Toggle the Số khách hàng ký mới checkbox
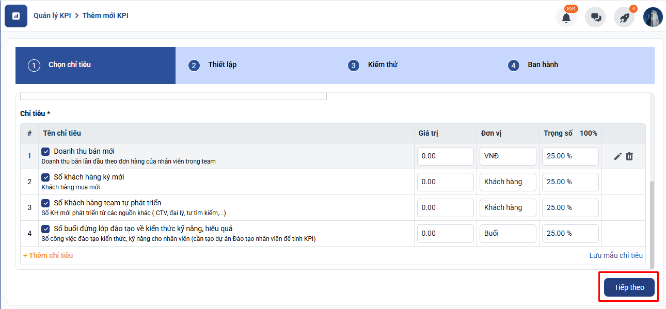 click(x=45, y=177)
